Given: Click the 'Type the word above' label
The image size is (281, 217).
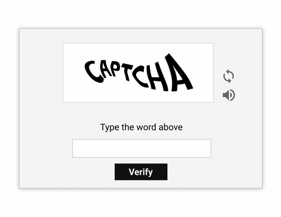Looking at the screenshot, I should click(142, 127).
